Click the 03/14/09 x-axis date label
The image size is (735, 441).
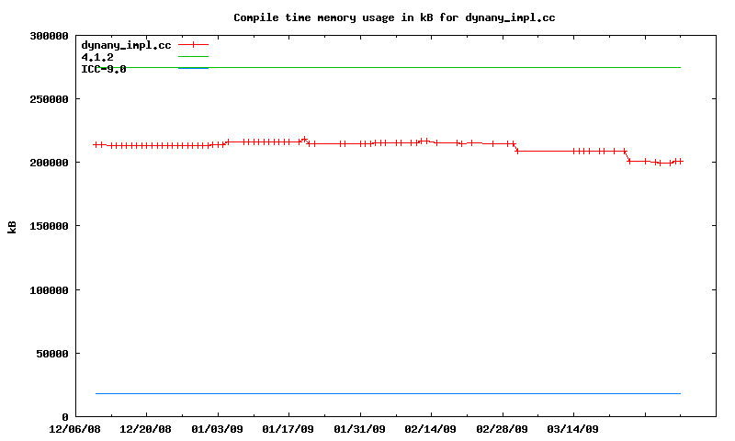pyautogui.click(x=573, y=429)
